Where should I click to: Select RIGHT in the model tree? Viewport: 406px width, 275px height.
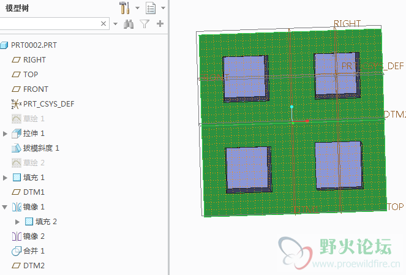point(34,60)
